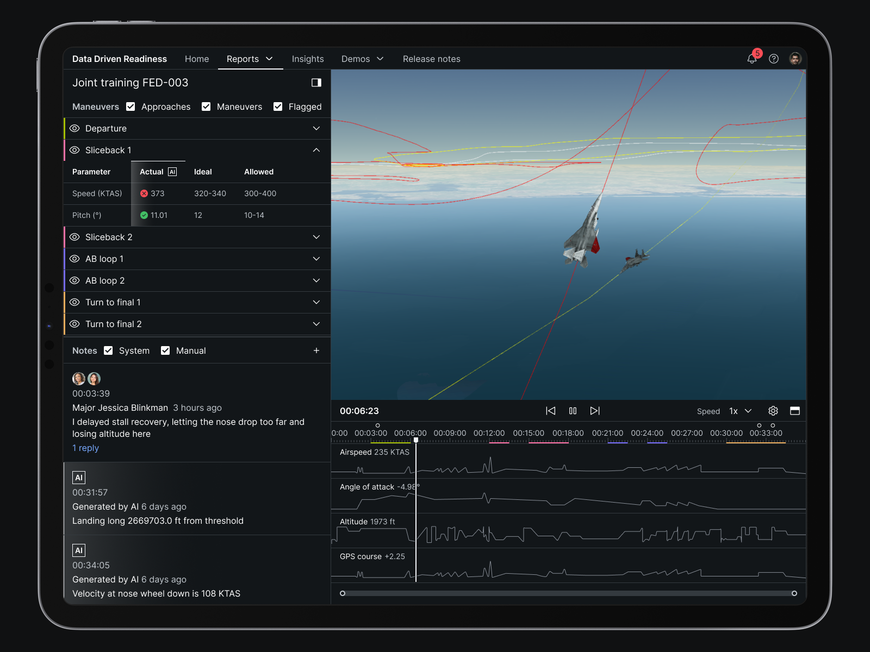Viewport: 870px width, 652px height.
Task: Open the 1 reply thread
Action: [x=85, y=448]
